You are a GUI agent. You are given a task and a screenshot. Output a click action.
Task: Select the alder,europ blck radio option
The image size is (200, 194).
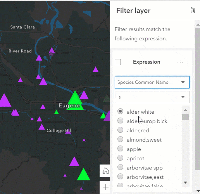[120, 121]
